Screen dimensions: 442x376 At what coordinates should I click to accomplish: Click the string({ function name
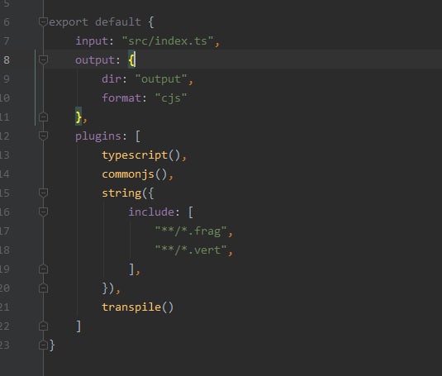tap(121, 193)
